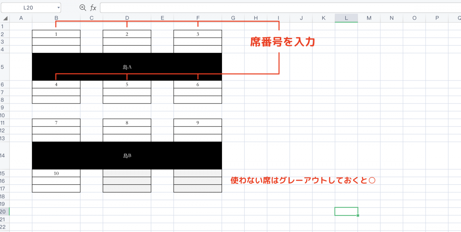Select row 14 header
Image resolution: width=461 pixels, height=232 pixels.
pos(4,156)
